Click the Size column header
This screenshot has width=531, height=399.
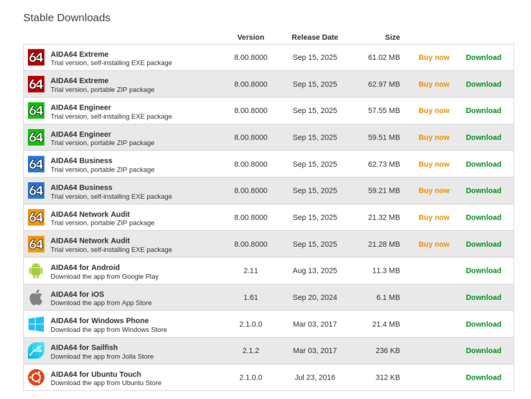pyautogui.click(x=392, y=37)
